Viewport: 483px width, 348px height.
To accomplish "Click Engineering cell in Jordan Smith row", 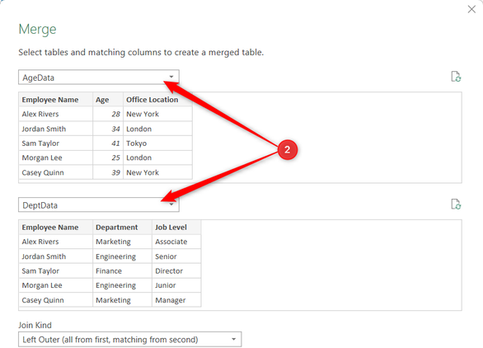I will (x=122, y=256).
